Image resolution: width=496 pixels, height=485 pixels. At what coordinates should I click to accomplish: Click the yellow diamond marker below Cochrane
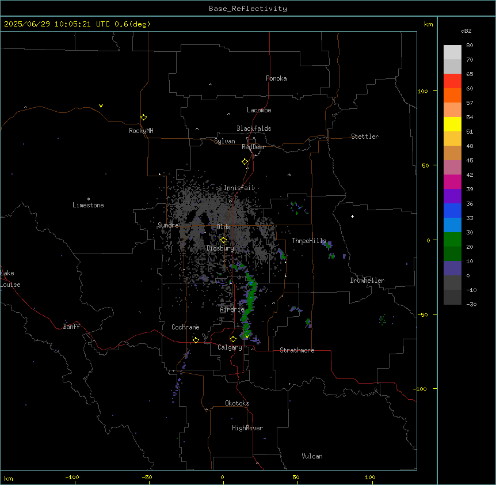tap(196, 340)
